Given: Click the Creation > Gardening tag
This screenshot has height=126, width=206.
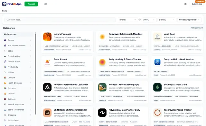Looking at the screenshot, I should (x=163, y=97).
